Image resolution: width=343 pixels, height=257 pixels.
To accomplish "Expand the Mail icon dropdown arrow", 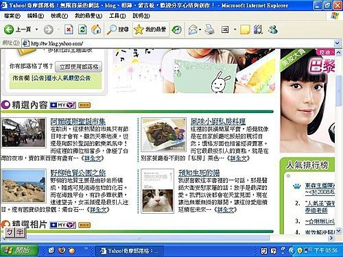I will tap(200, 30).
